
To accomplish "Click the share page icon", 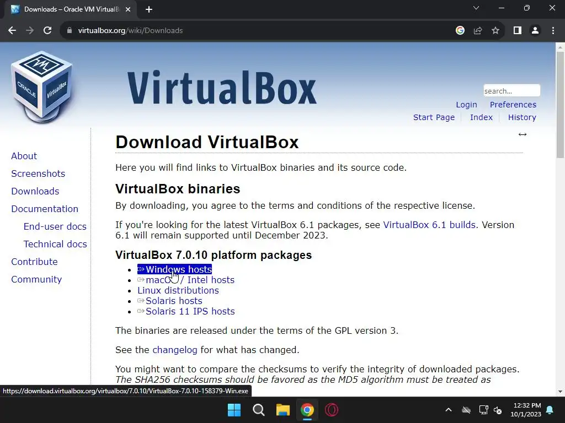I will 478,31.
